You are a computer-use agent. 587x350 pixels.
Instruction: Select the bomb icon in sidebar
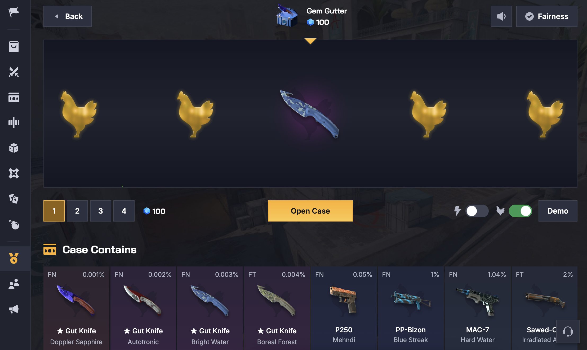point(14,224)
